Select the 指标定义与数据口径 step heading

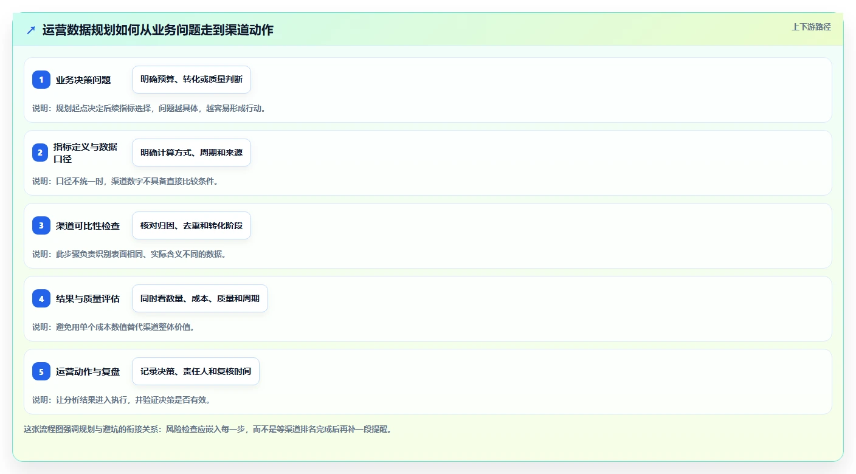point(86,153)
